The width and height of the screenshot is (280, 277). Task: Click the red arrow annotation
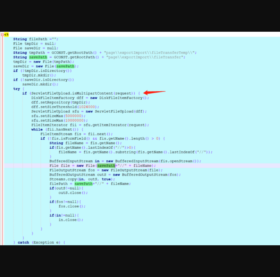(154, 92)
